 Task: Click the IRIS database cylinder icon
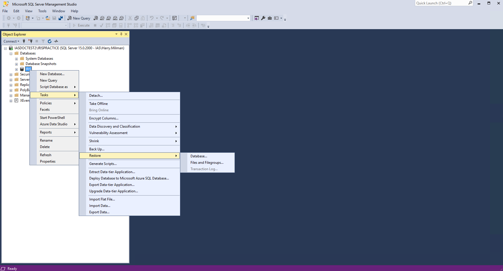(x=22, y=69)
